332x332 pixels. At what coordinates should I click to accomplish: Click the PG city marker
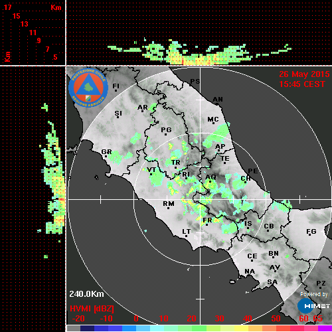(x=166, y=129)
